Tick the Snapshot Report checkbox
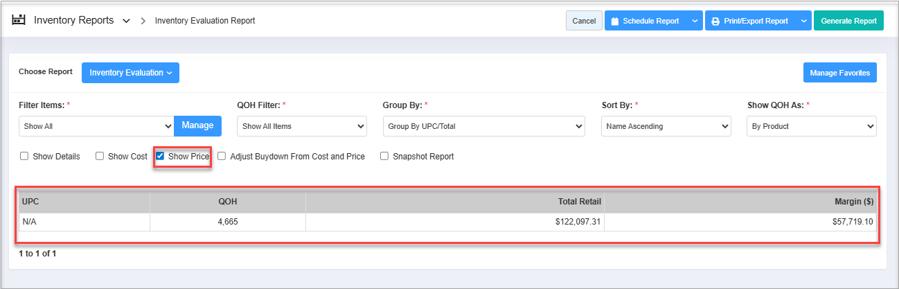Screen dimensions: 899x289 point(384,157)
